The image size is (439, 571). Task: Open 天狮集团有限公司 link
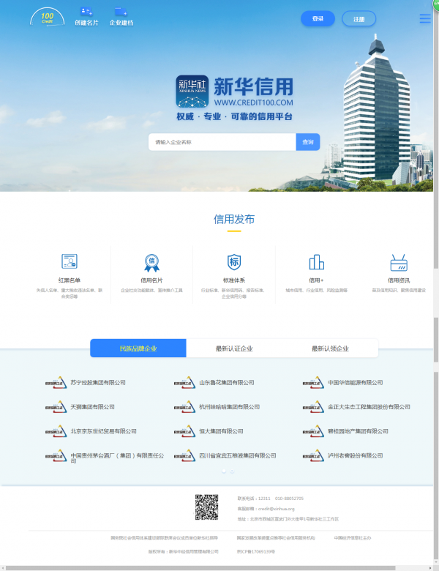click(92, 407)
